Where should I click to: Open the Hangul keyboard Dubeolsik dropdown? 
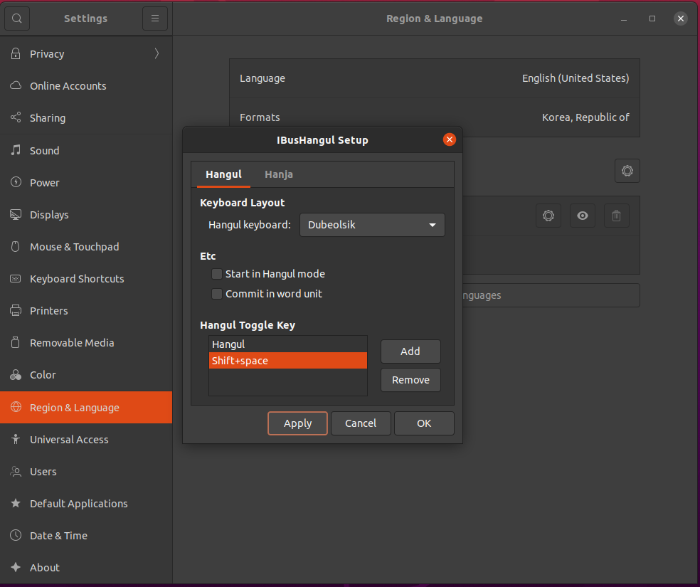pyautogui.click(x=372, y=225)
